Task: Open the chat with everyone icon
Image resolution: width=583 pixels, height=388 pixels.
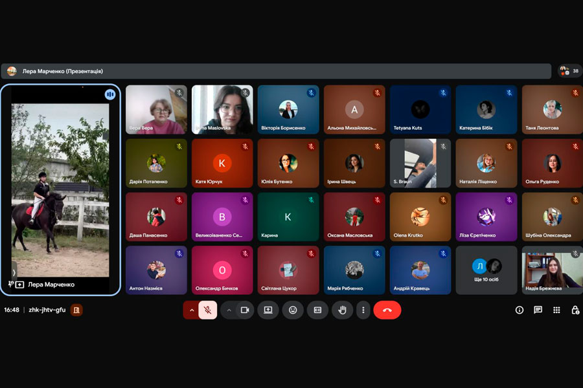Action: pos(538,310)
